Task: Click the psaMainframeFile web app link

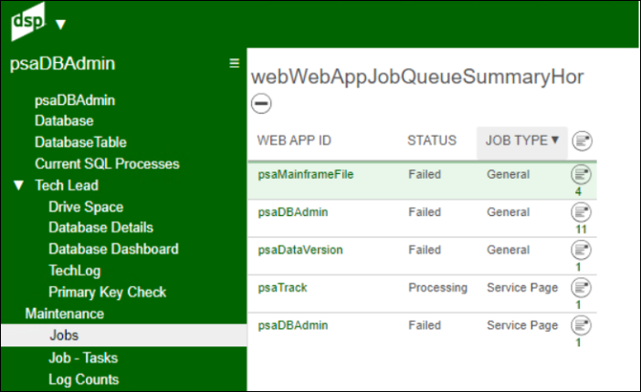Action: (306, 175)
